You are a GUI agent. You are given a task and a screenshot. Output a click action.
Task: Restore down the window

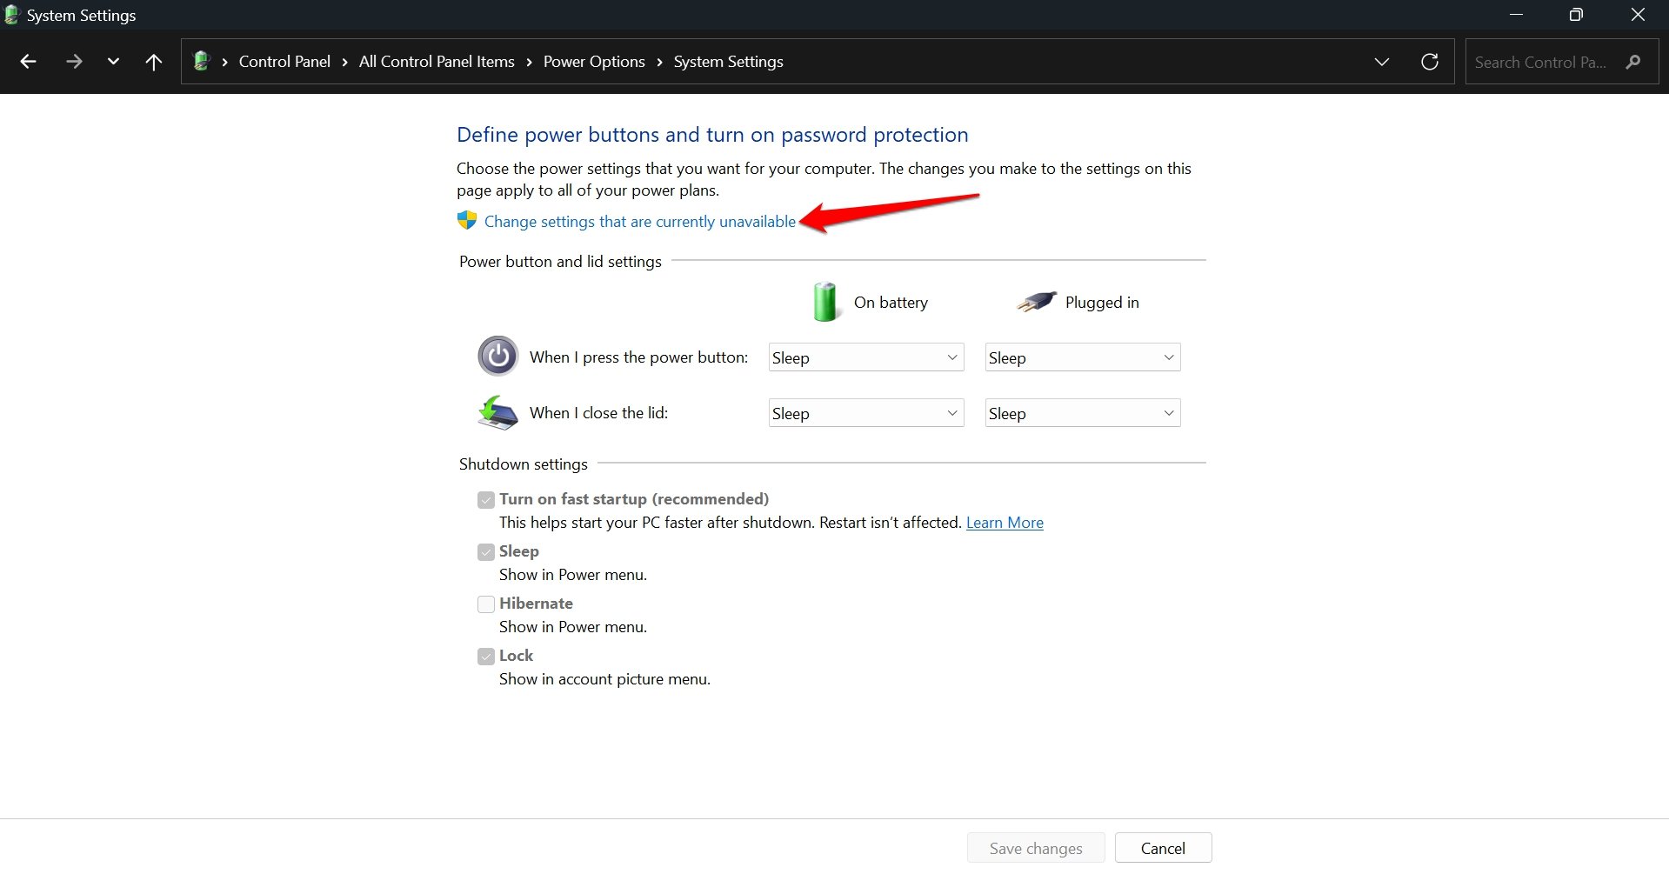1575,15
